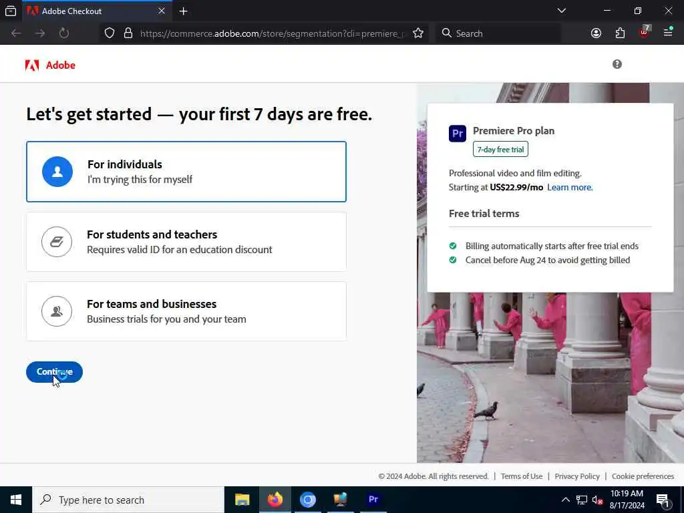Click the Firefox icon in the taskbar

[x=275, y=500]
